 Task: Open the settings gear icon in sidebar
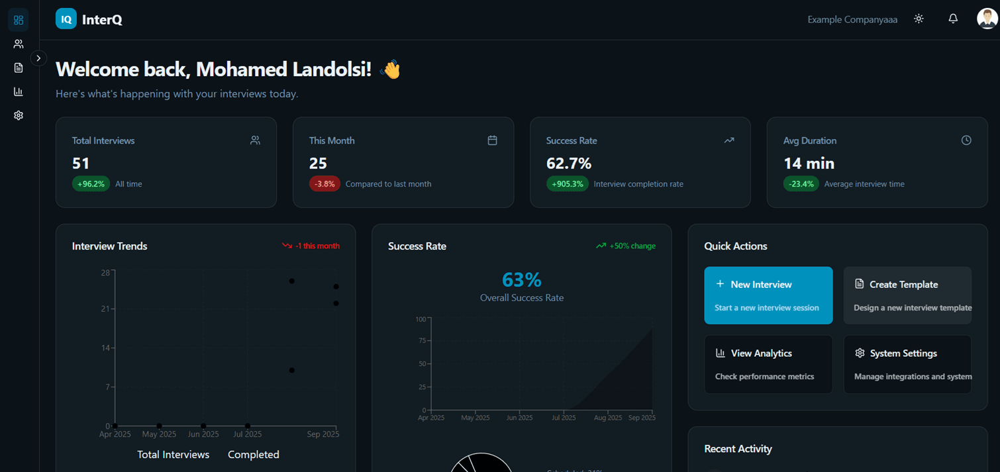(19, 115)
